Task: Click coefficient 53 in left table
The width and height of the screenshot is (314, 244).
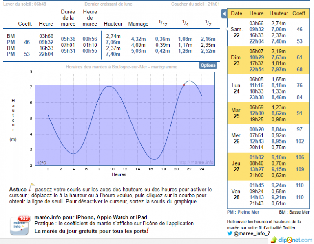Action: (x=27, y=54)
